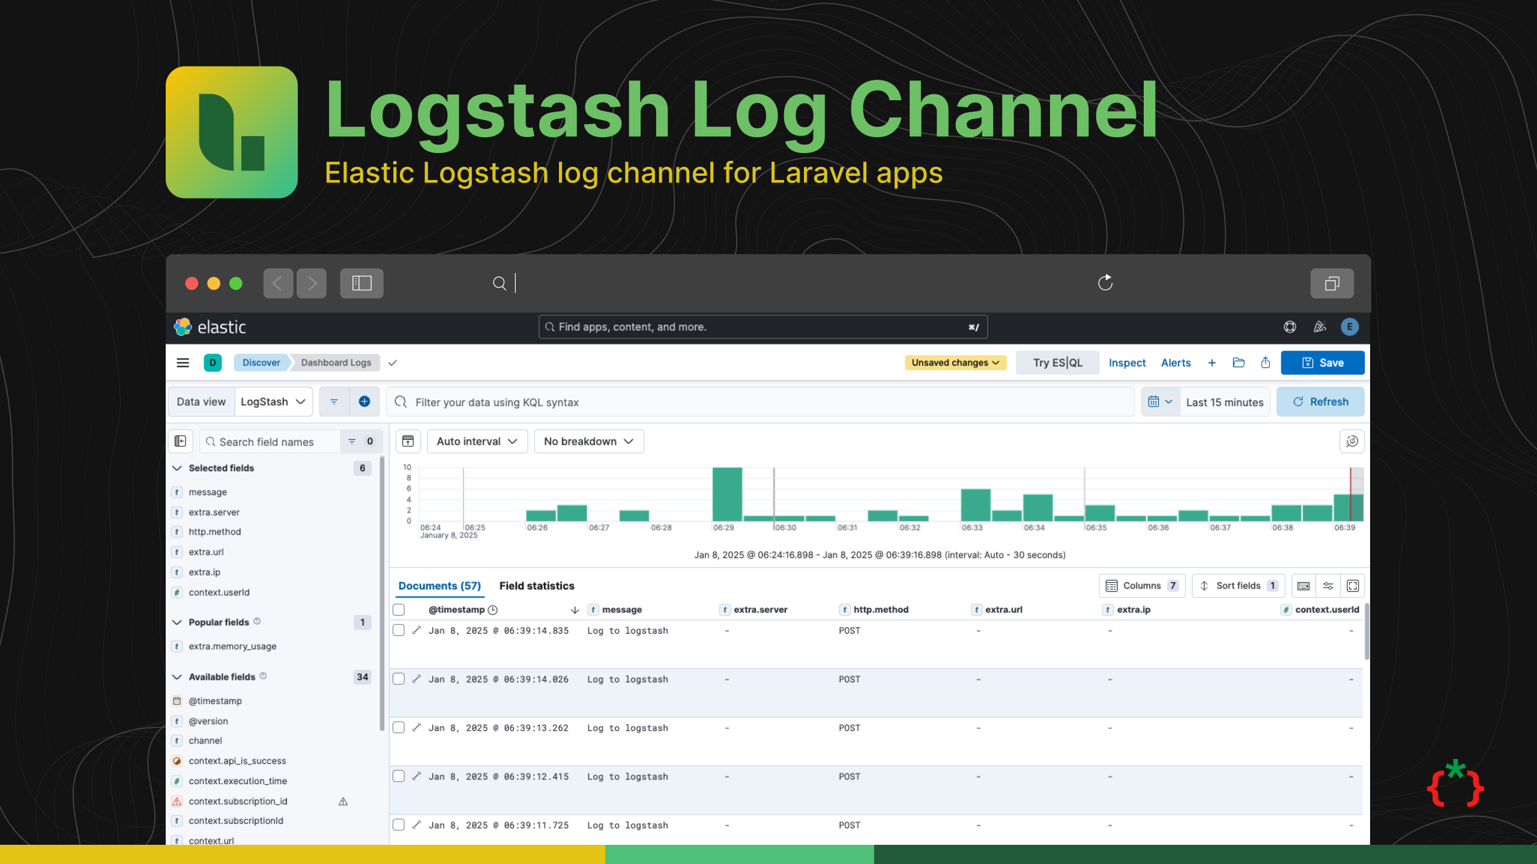
Task: Click the hamburger navigation menu icon
Action: pyautogui.click(x=183, y=362)
